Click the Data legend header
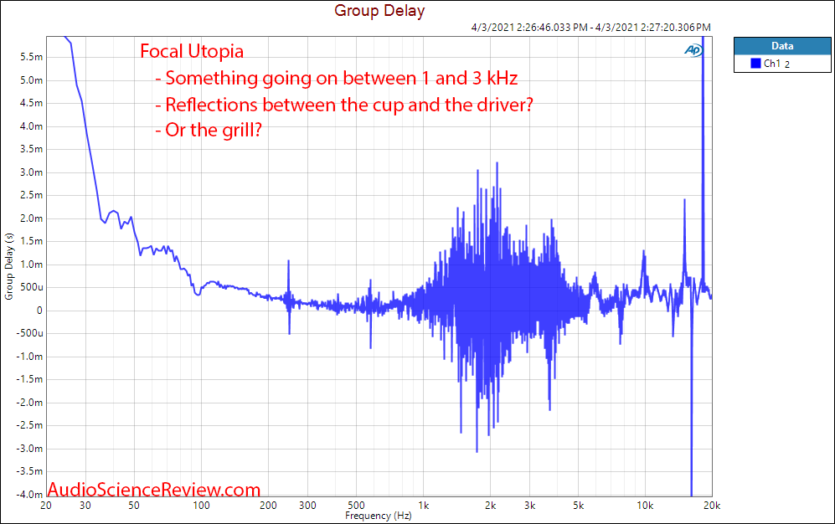The width and height of the screenshot is (835, 524). point(781,46)
